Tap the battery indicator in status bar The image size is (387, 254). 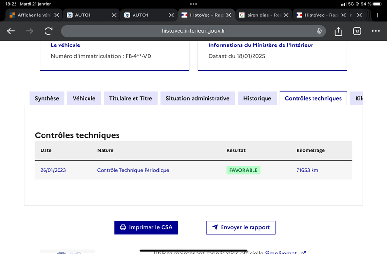pos(377,4)
